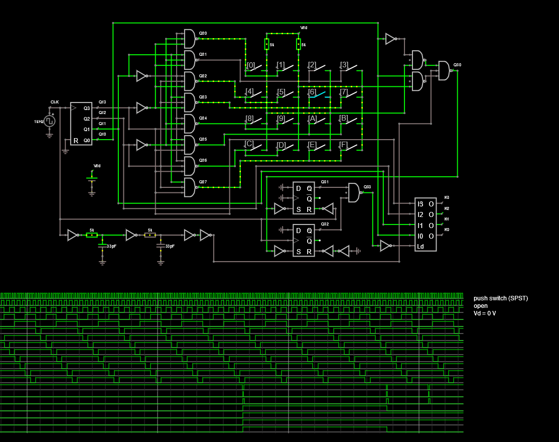Click the inverter at the top right
Image resolution: width=559 pixels, height=442 pixels.
pyautogui.click(x=391, y=39)
